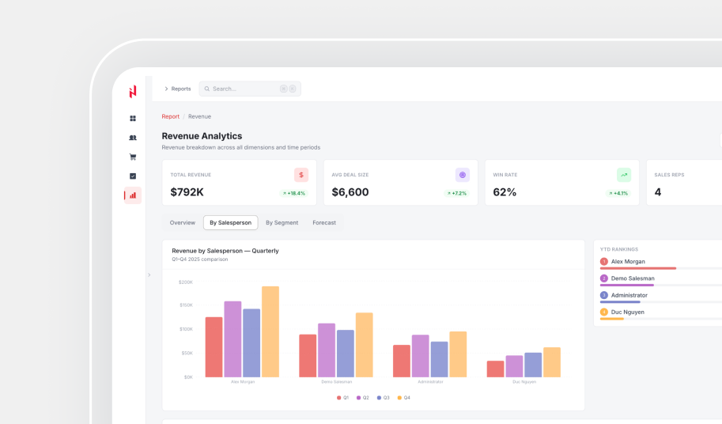Click Duc Nguyen's orange ranking progress bar
This screenshot has width=722, height=424.
[612, 319]
